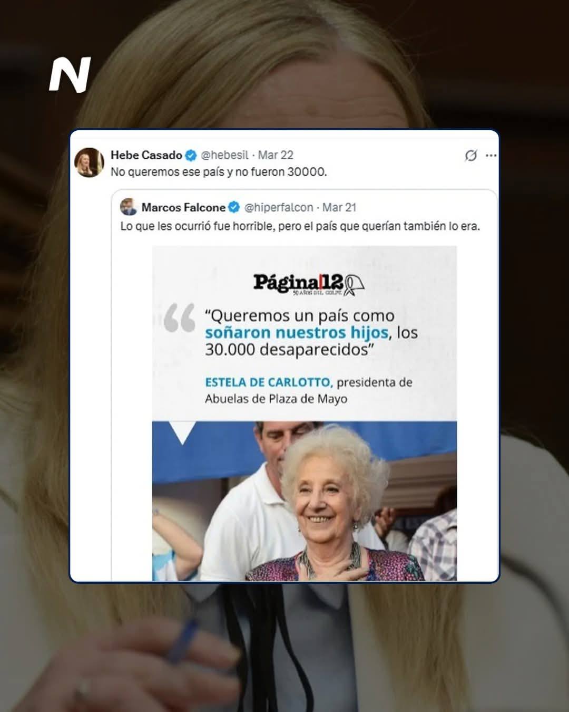Click Marcos Falcone's small avatar

pyautogui.click(x=129, y=207)
